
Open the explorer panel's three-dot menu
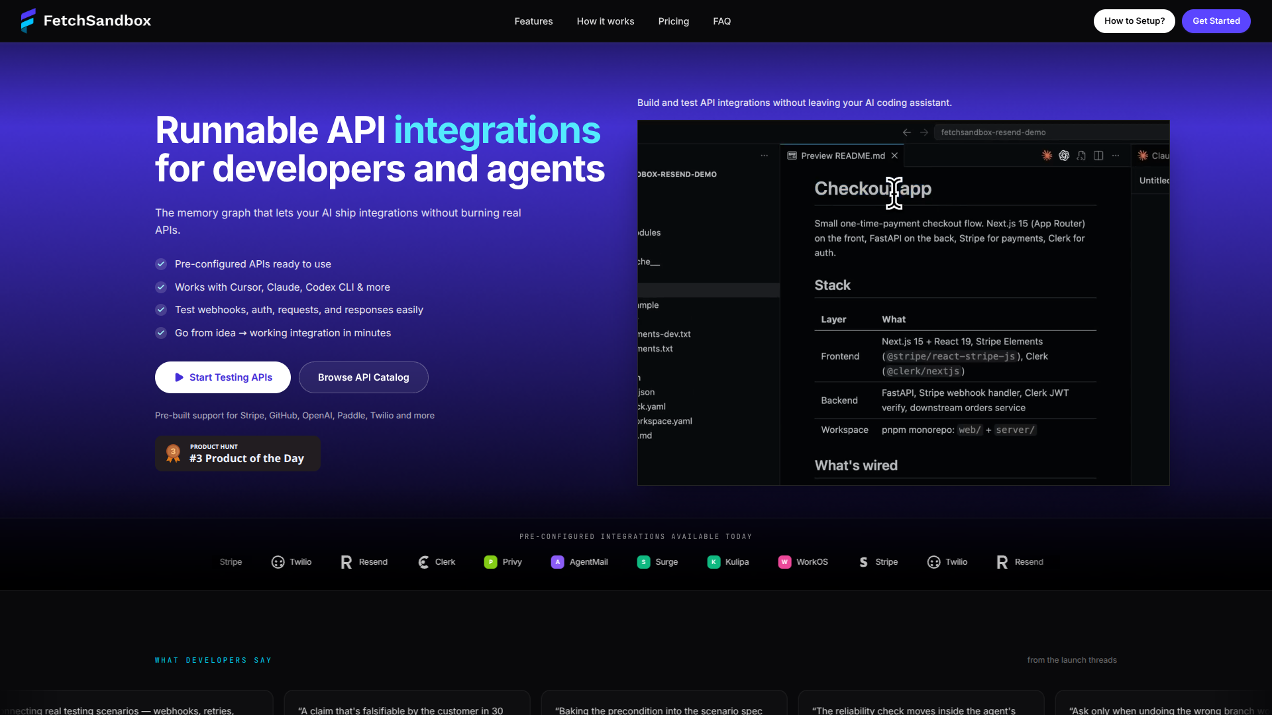tap(765, 156)
